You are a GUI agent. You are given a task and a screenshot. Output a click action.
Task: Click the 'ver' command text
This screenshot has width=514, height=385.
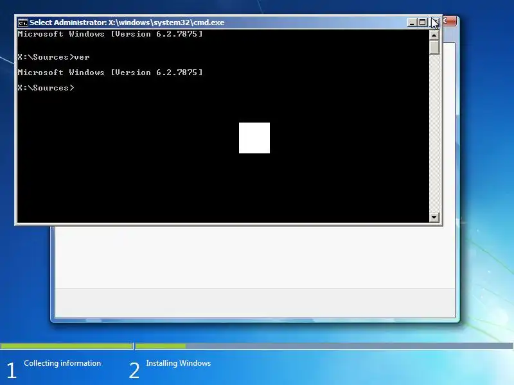click(x=82, y=57)
